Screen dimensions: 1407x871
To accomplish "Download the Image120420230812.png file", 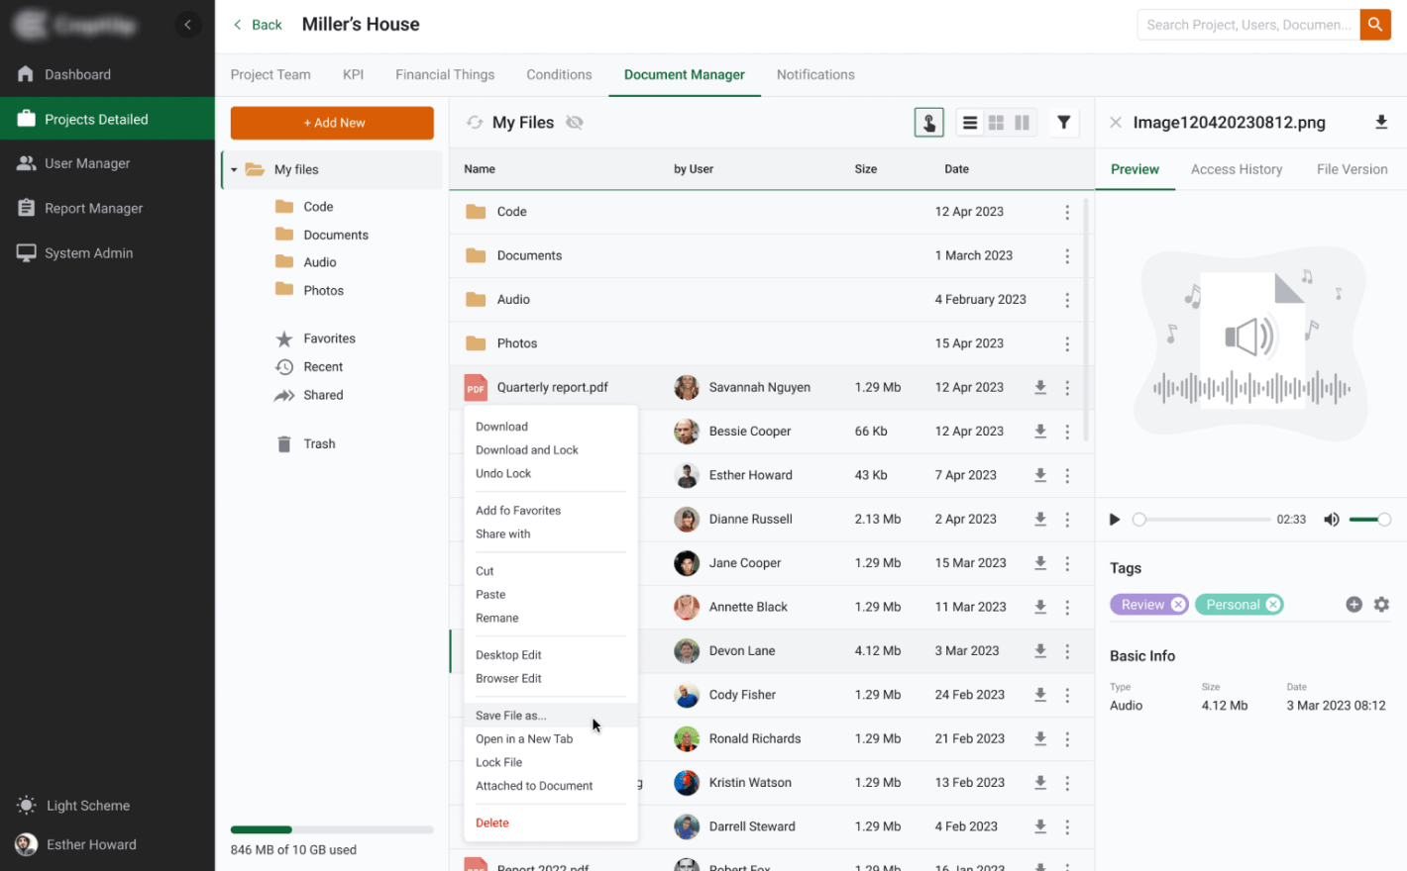I will click(x=1381, y=122).
